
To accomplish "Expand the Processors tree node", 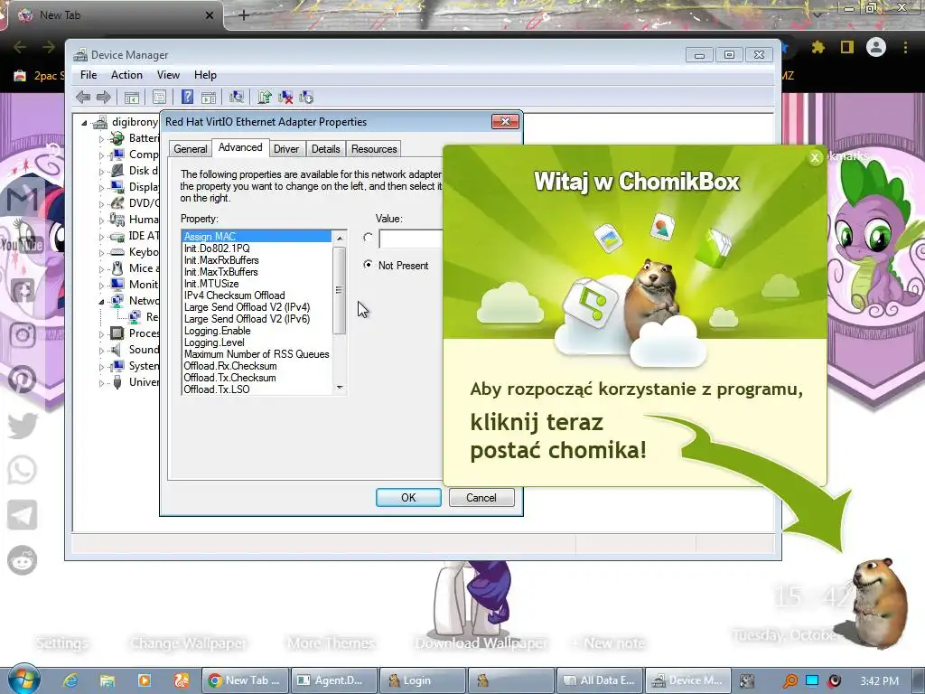I will pos(101,334).
